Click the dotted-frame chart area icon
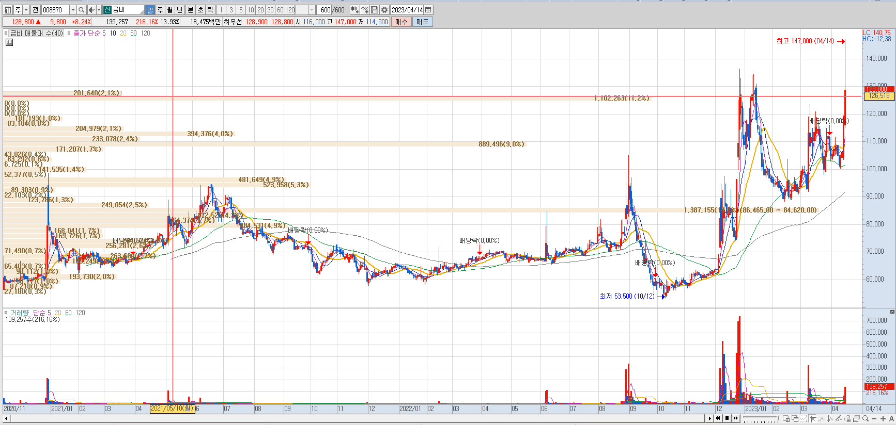 (x=804, y=418)
